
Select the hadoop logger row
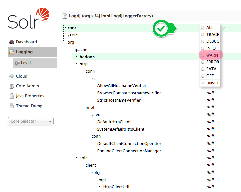(x=87, y=57)
